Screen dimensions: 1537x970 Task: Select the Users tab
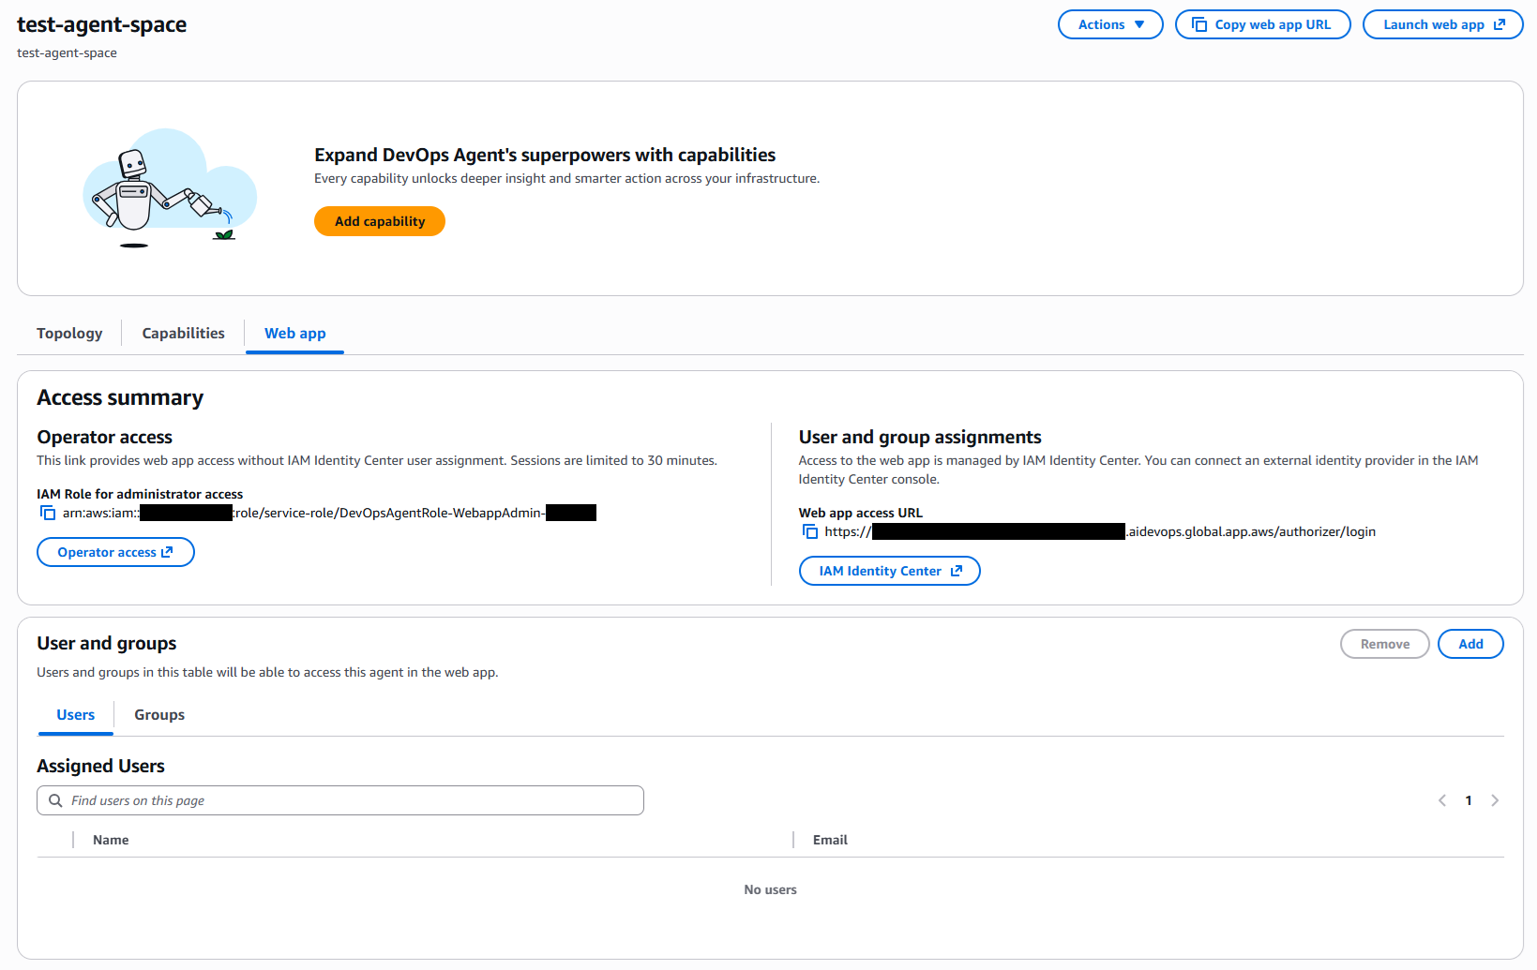click(75, 714)
